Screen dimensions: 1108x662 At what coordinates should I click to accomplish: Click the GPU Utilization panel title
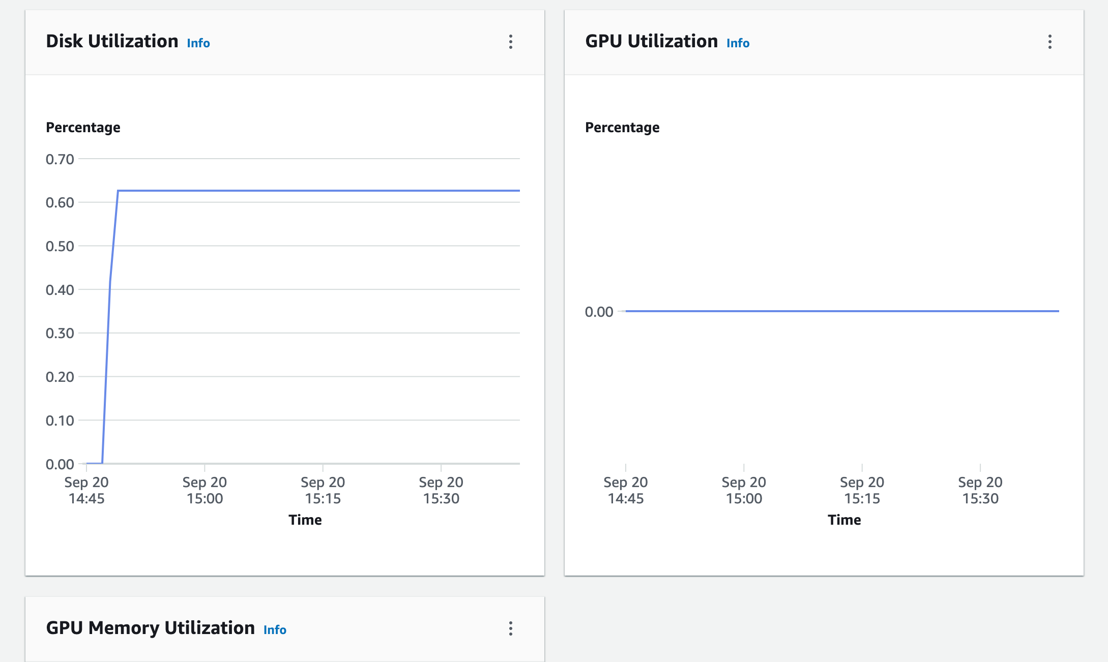[x=651, y=41]
